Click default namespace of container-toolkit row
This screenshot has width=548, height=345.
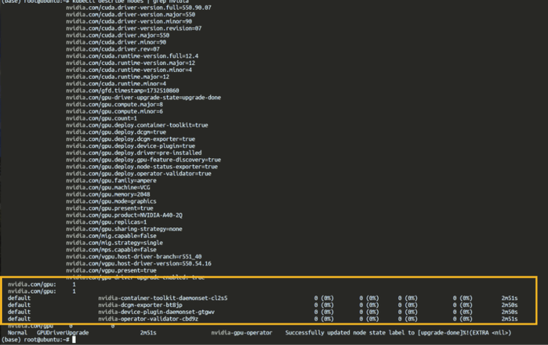19,298
